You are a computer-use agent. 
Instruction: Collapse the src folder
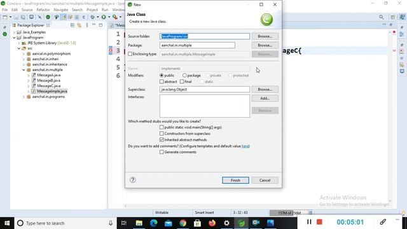point(18,48)
